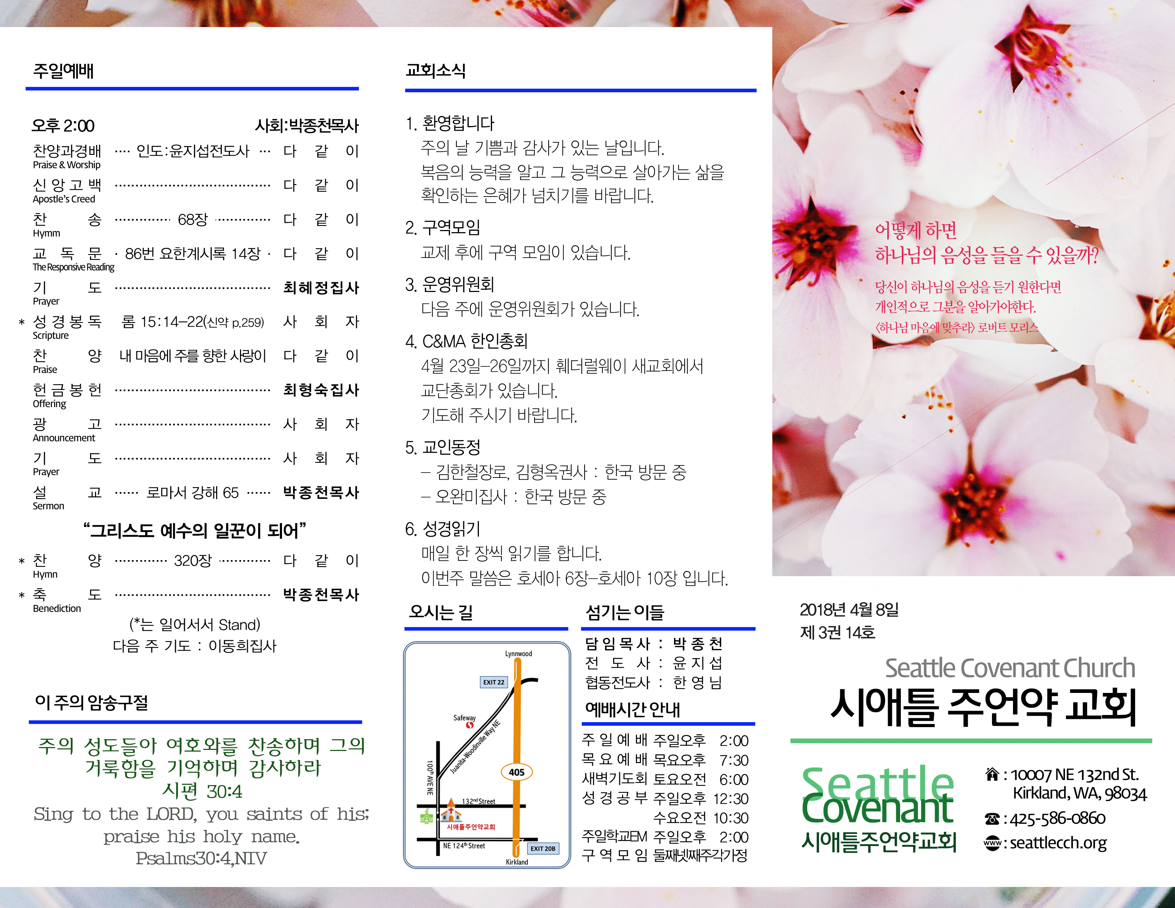Click the Announcement label
The width and height of the screenshot is (1175, 908).
64,438
